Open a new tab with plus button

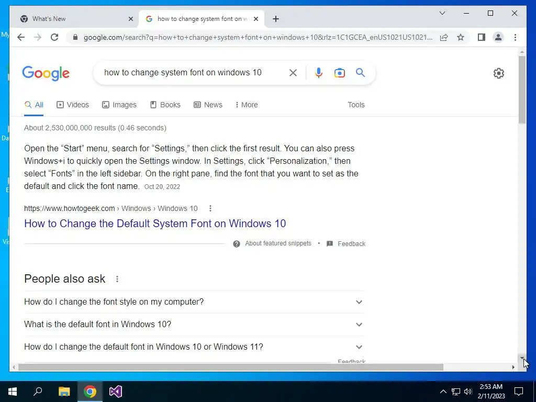276,19
